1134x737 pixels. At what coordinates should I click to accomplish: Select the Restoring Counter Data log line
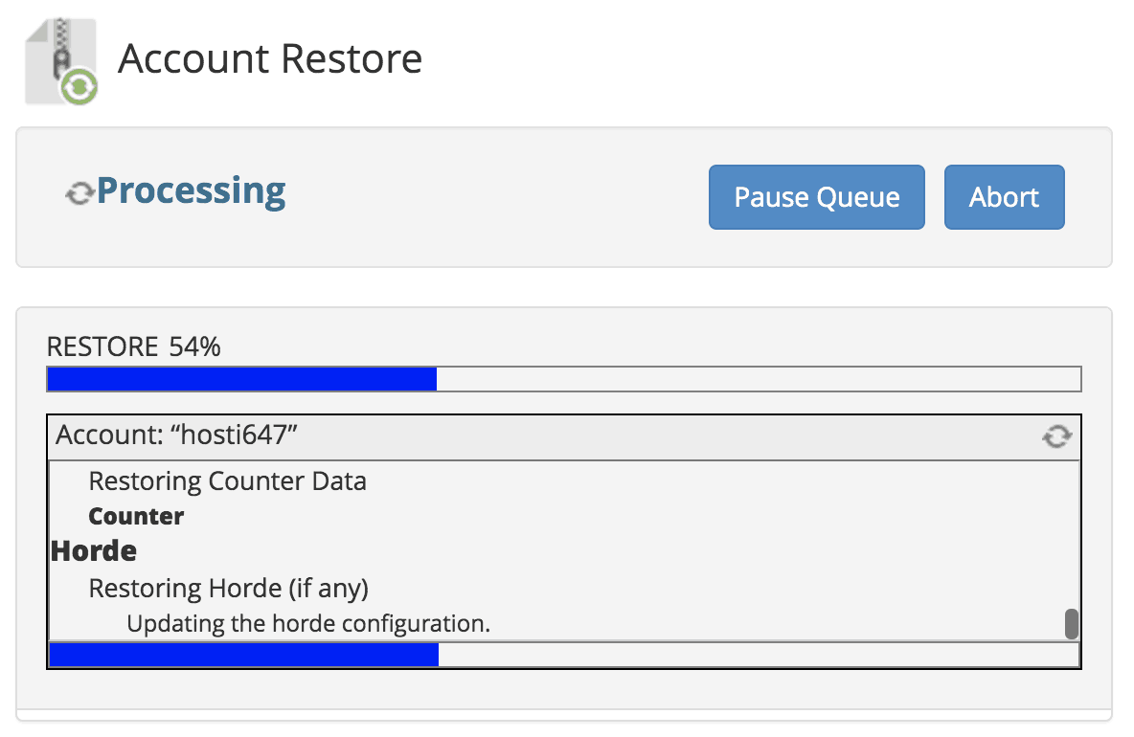pyautogui.click(x=227, y=480)
